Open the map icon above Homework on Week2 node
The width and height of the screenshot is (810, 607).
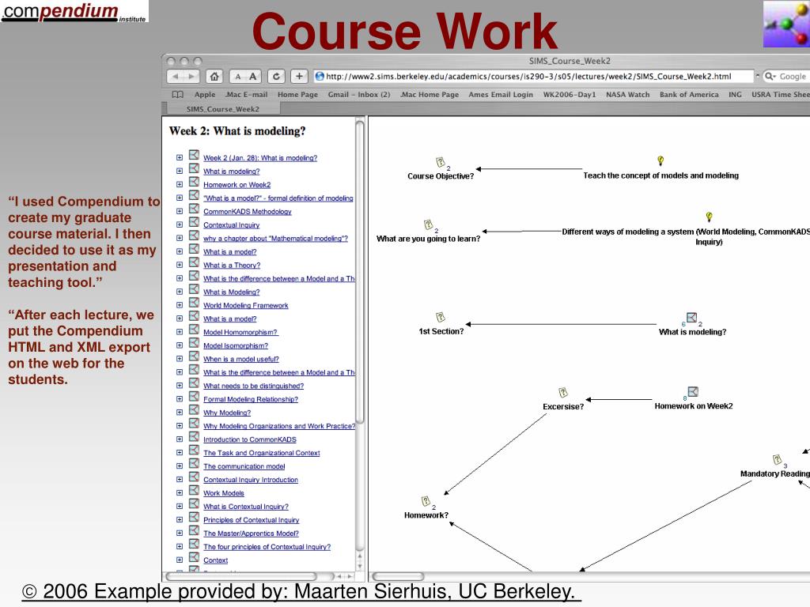point(693,392)
